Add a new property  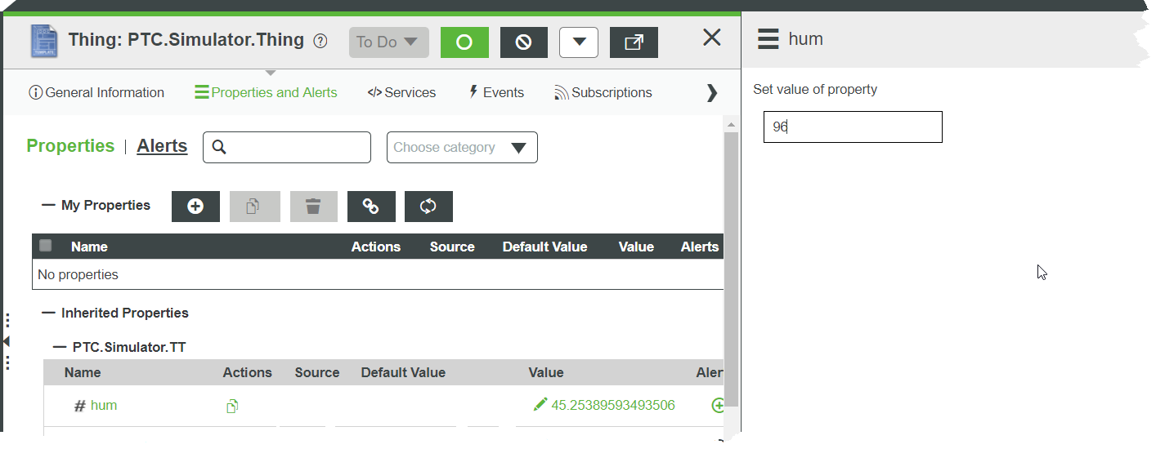195,207
